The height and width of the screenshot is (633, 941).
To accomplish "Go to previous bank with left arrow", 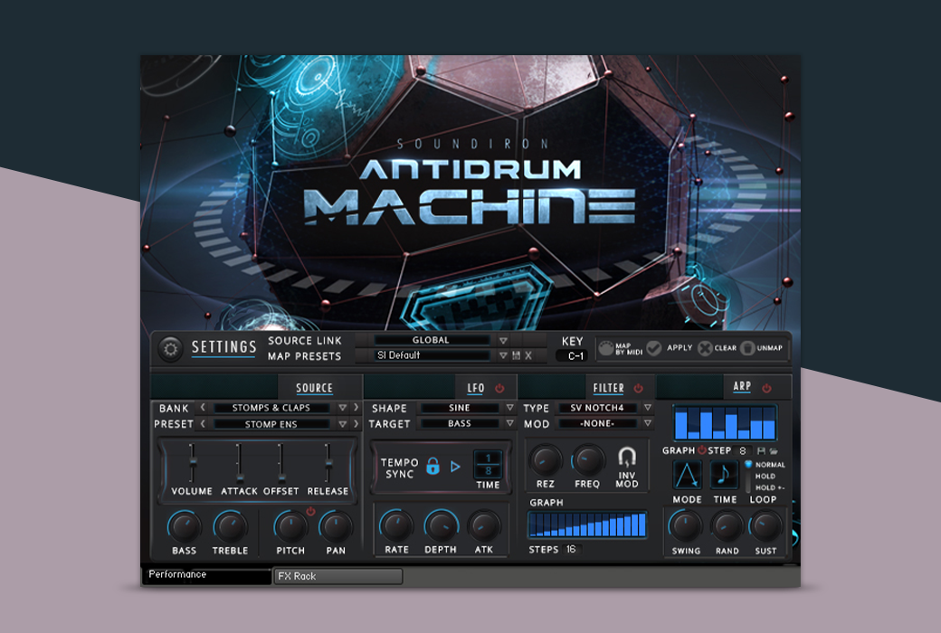I will click(x=203, y=408).
